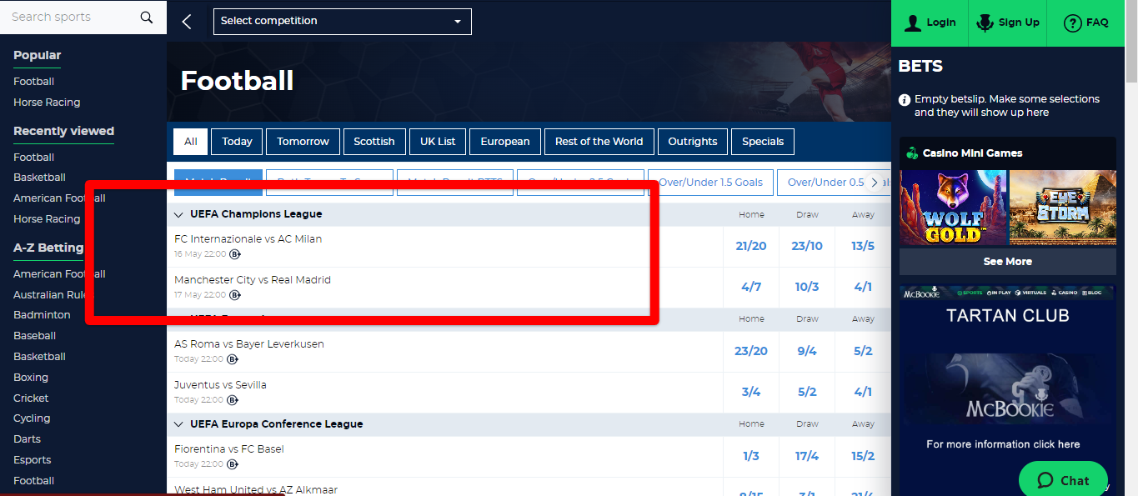Click away odds 15/2 for FC Basel

click(x=863, y=457)
